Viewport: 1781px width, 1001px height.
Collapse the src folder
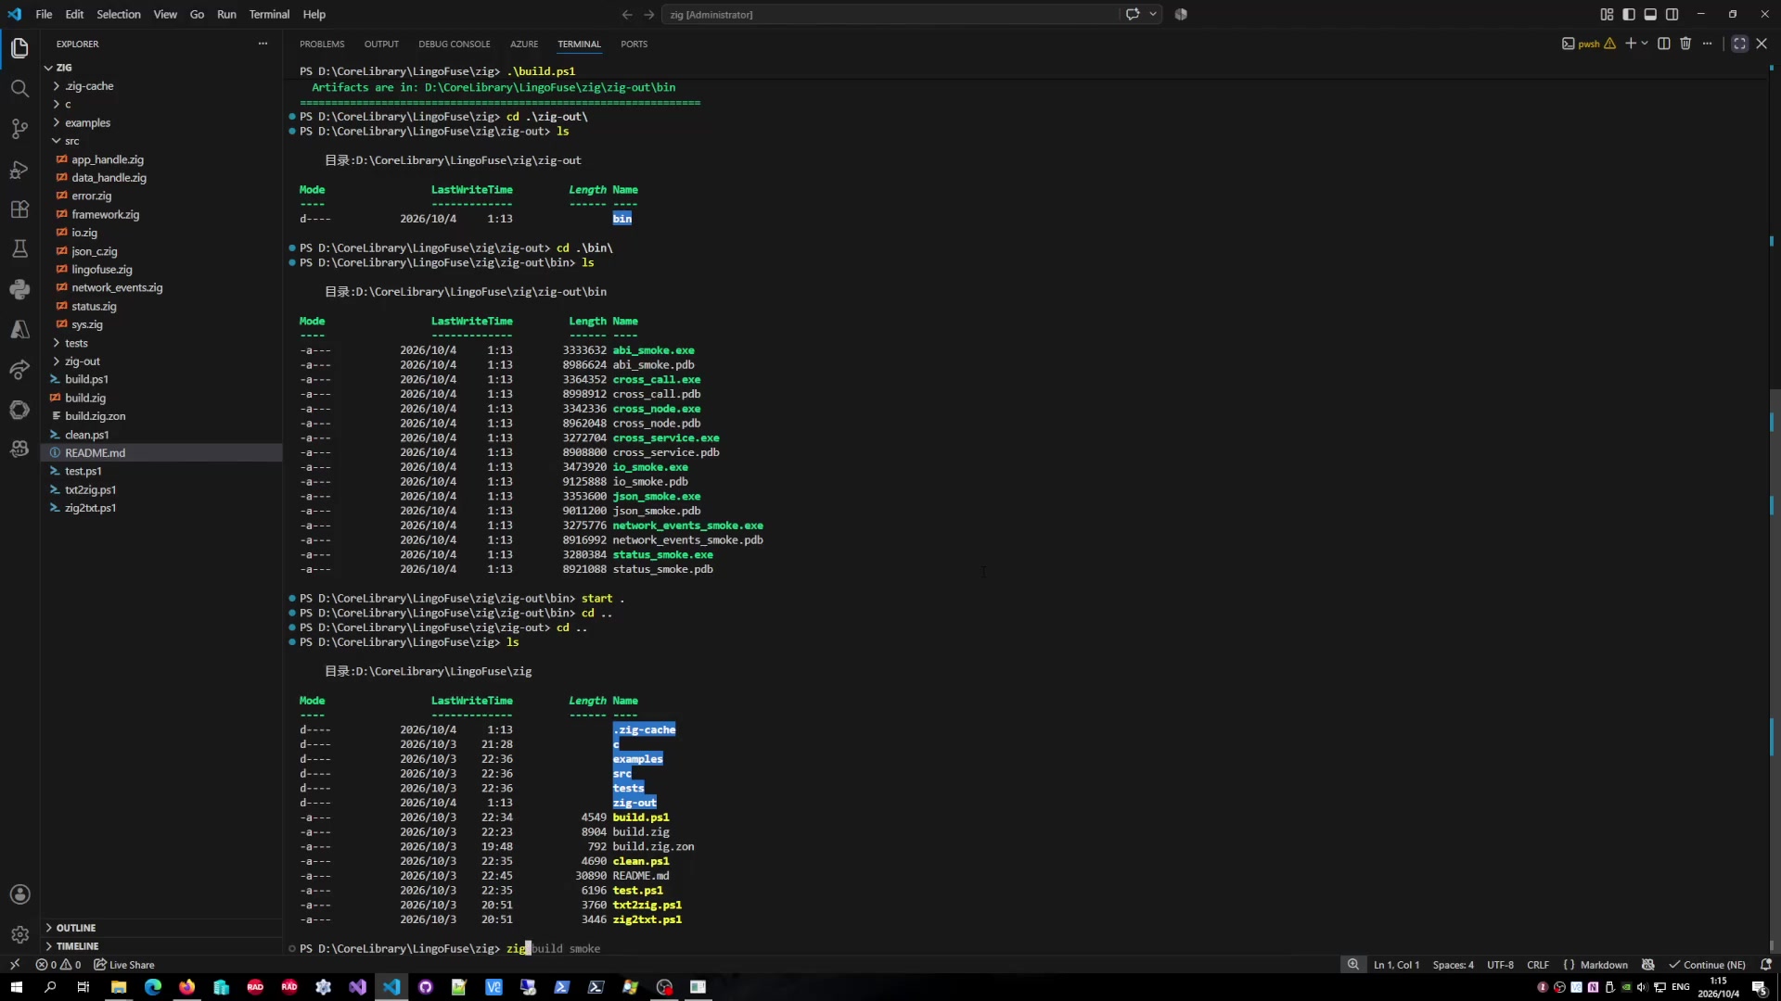[x=71, y=141]
